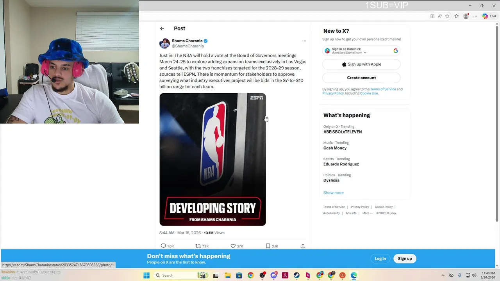Open Edge split screen icon in address bar
This screenshot has width=500, height=281.
pyautogui.click(x=432, y=16)
